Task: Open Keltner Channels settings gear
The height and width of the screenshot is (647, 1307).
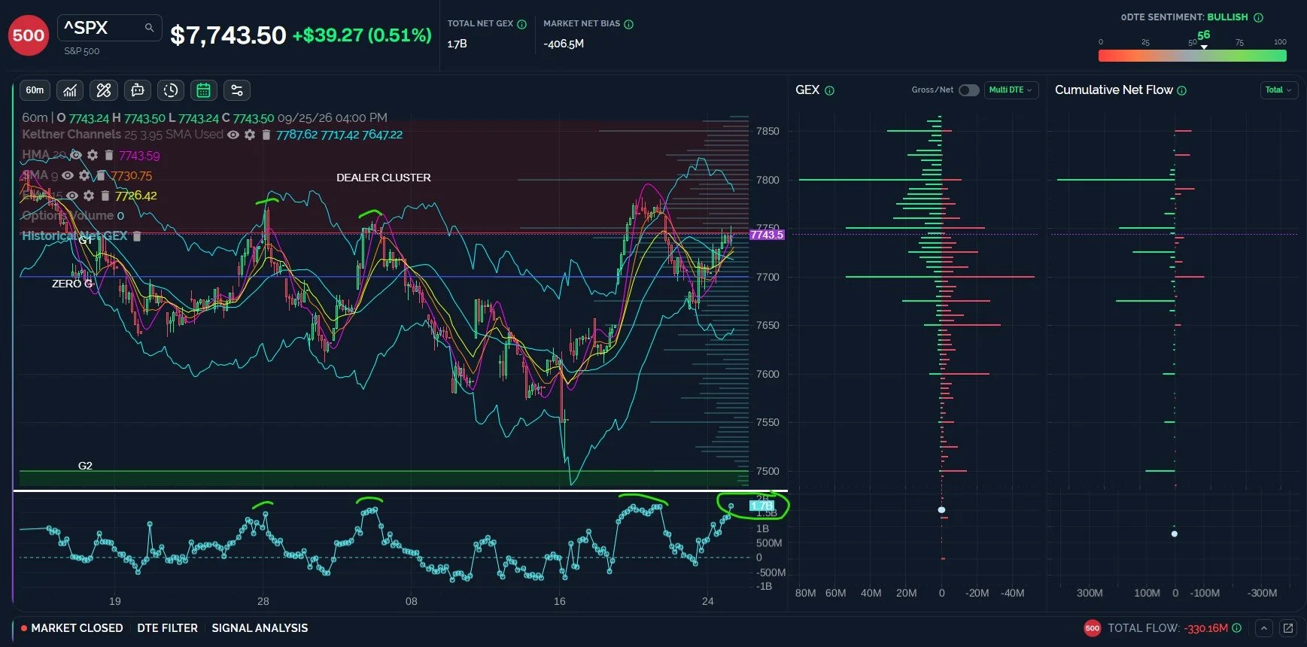Action: (x=250, y=135)
